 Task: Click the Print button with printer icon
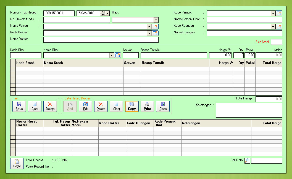tap(147, 106)
